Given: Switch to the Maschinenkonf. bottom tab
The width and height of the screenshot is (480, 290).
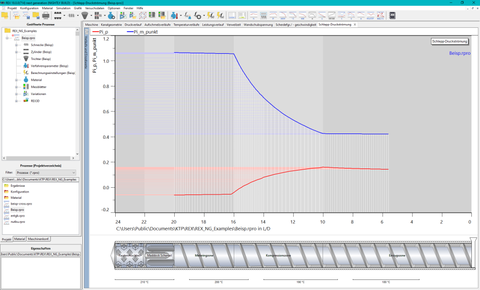Looking at the screenshot, I should click(38, 239).
